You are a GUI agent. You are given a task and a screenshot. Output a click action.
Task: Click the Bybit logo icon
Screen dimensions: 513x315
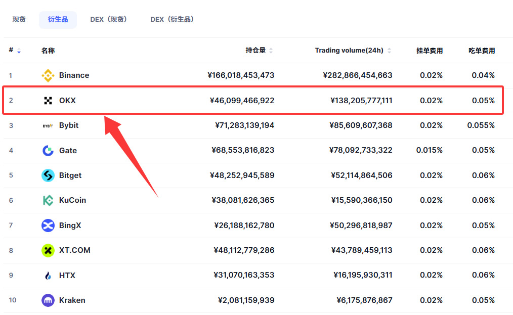[x=48, y=125]
